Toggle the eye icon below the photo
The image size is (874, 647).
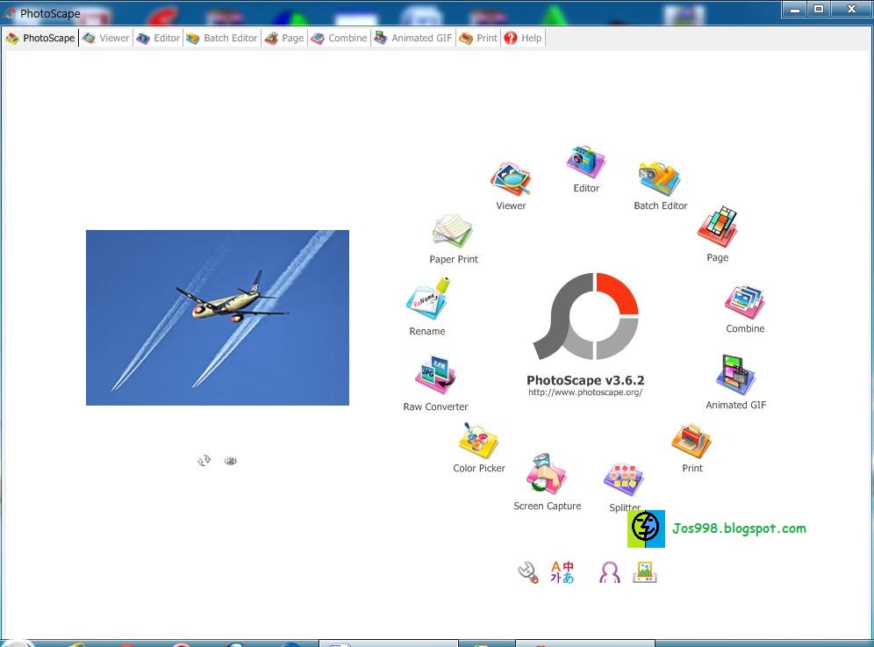pos(230,461)
